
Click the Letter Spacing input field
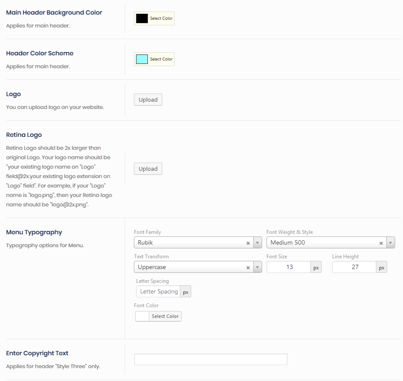(x=158, y=292)
